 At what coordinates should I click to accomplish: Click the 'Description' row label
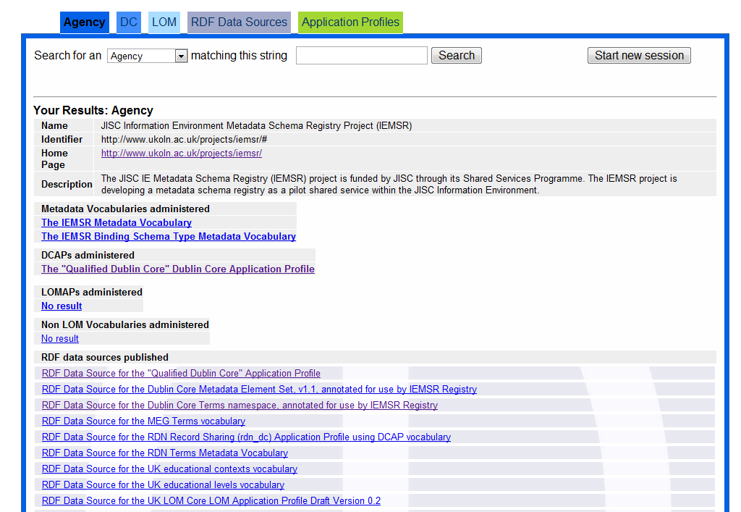point(67,185)
